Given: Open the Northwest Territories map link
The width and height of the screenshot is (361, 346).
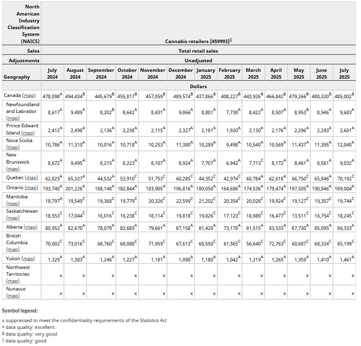Looking at the screenshot, I should point(13,281).
